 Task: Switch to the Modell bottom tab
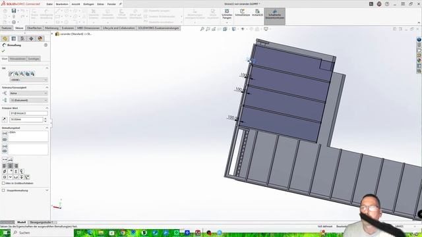(x=21, y=223)
